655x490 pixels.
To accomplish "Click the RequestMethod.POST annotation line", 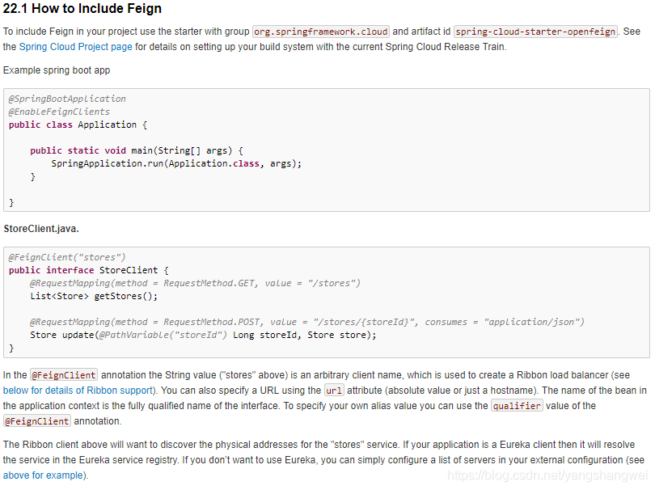I will click(306, 322).
